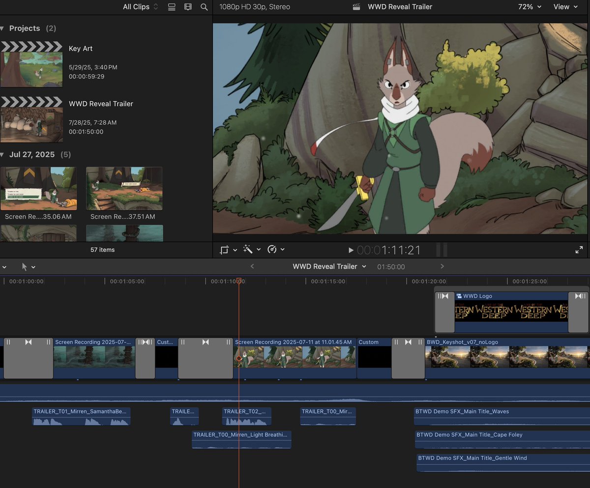Viewport: 590px width, 488px height.
Task: Open the viewer View options menu
Action: [x=565, y=7]
